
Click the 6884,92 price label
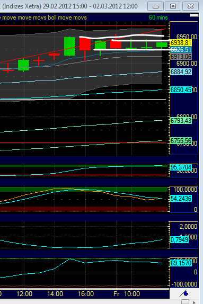click(181, 72)
